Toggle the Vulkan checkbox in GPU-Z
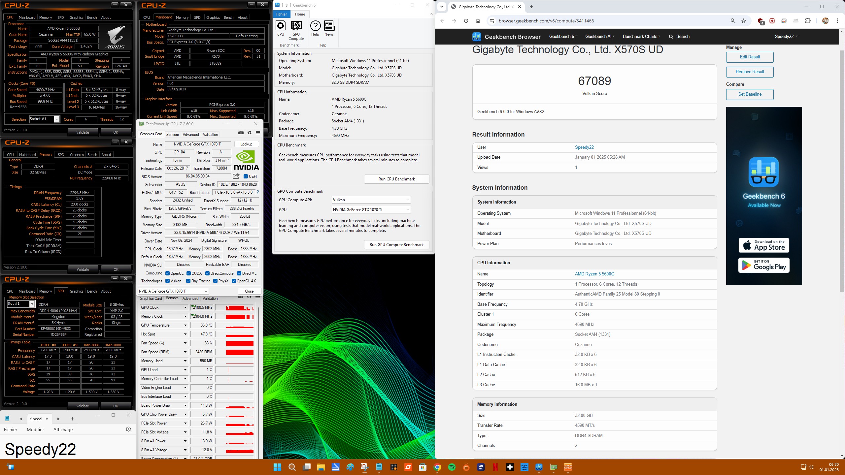 167,281
